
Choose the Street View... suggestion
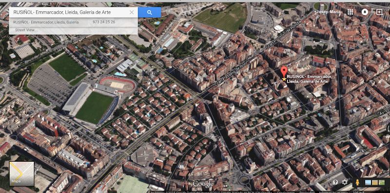tap(74, 30)
